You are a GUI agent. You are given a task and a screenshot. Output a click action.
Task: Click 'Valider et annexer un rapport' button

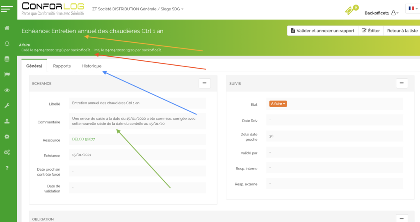click(322, 31)
